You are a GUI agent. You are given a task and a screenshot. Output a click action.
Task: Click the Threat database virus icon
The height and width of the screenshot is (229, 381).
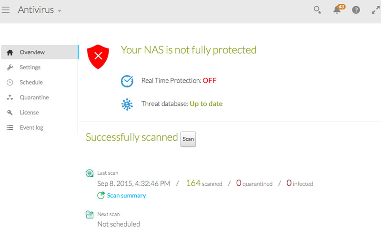coord(127,105)
